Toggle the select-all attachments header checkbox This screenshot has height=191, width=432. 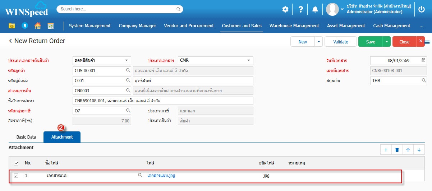[x=16, y=163]
